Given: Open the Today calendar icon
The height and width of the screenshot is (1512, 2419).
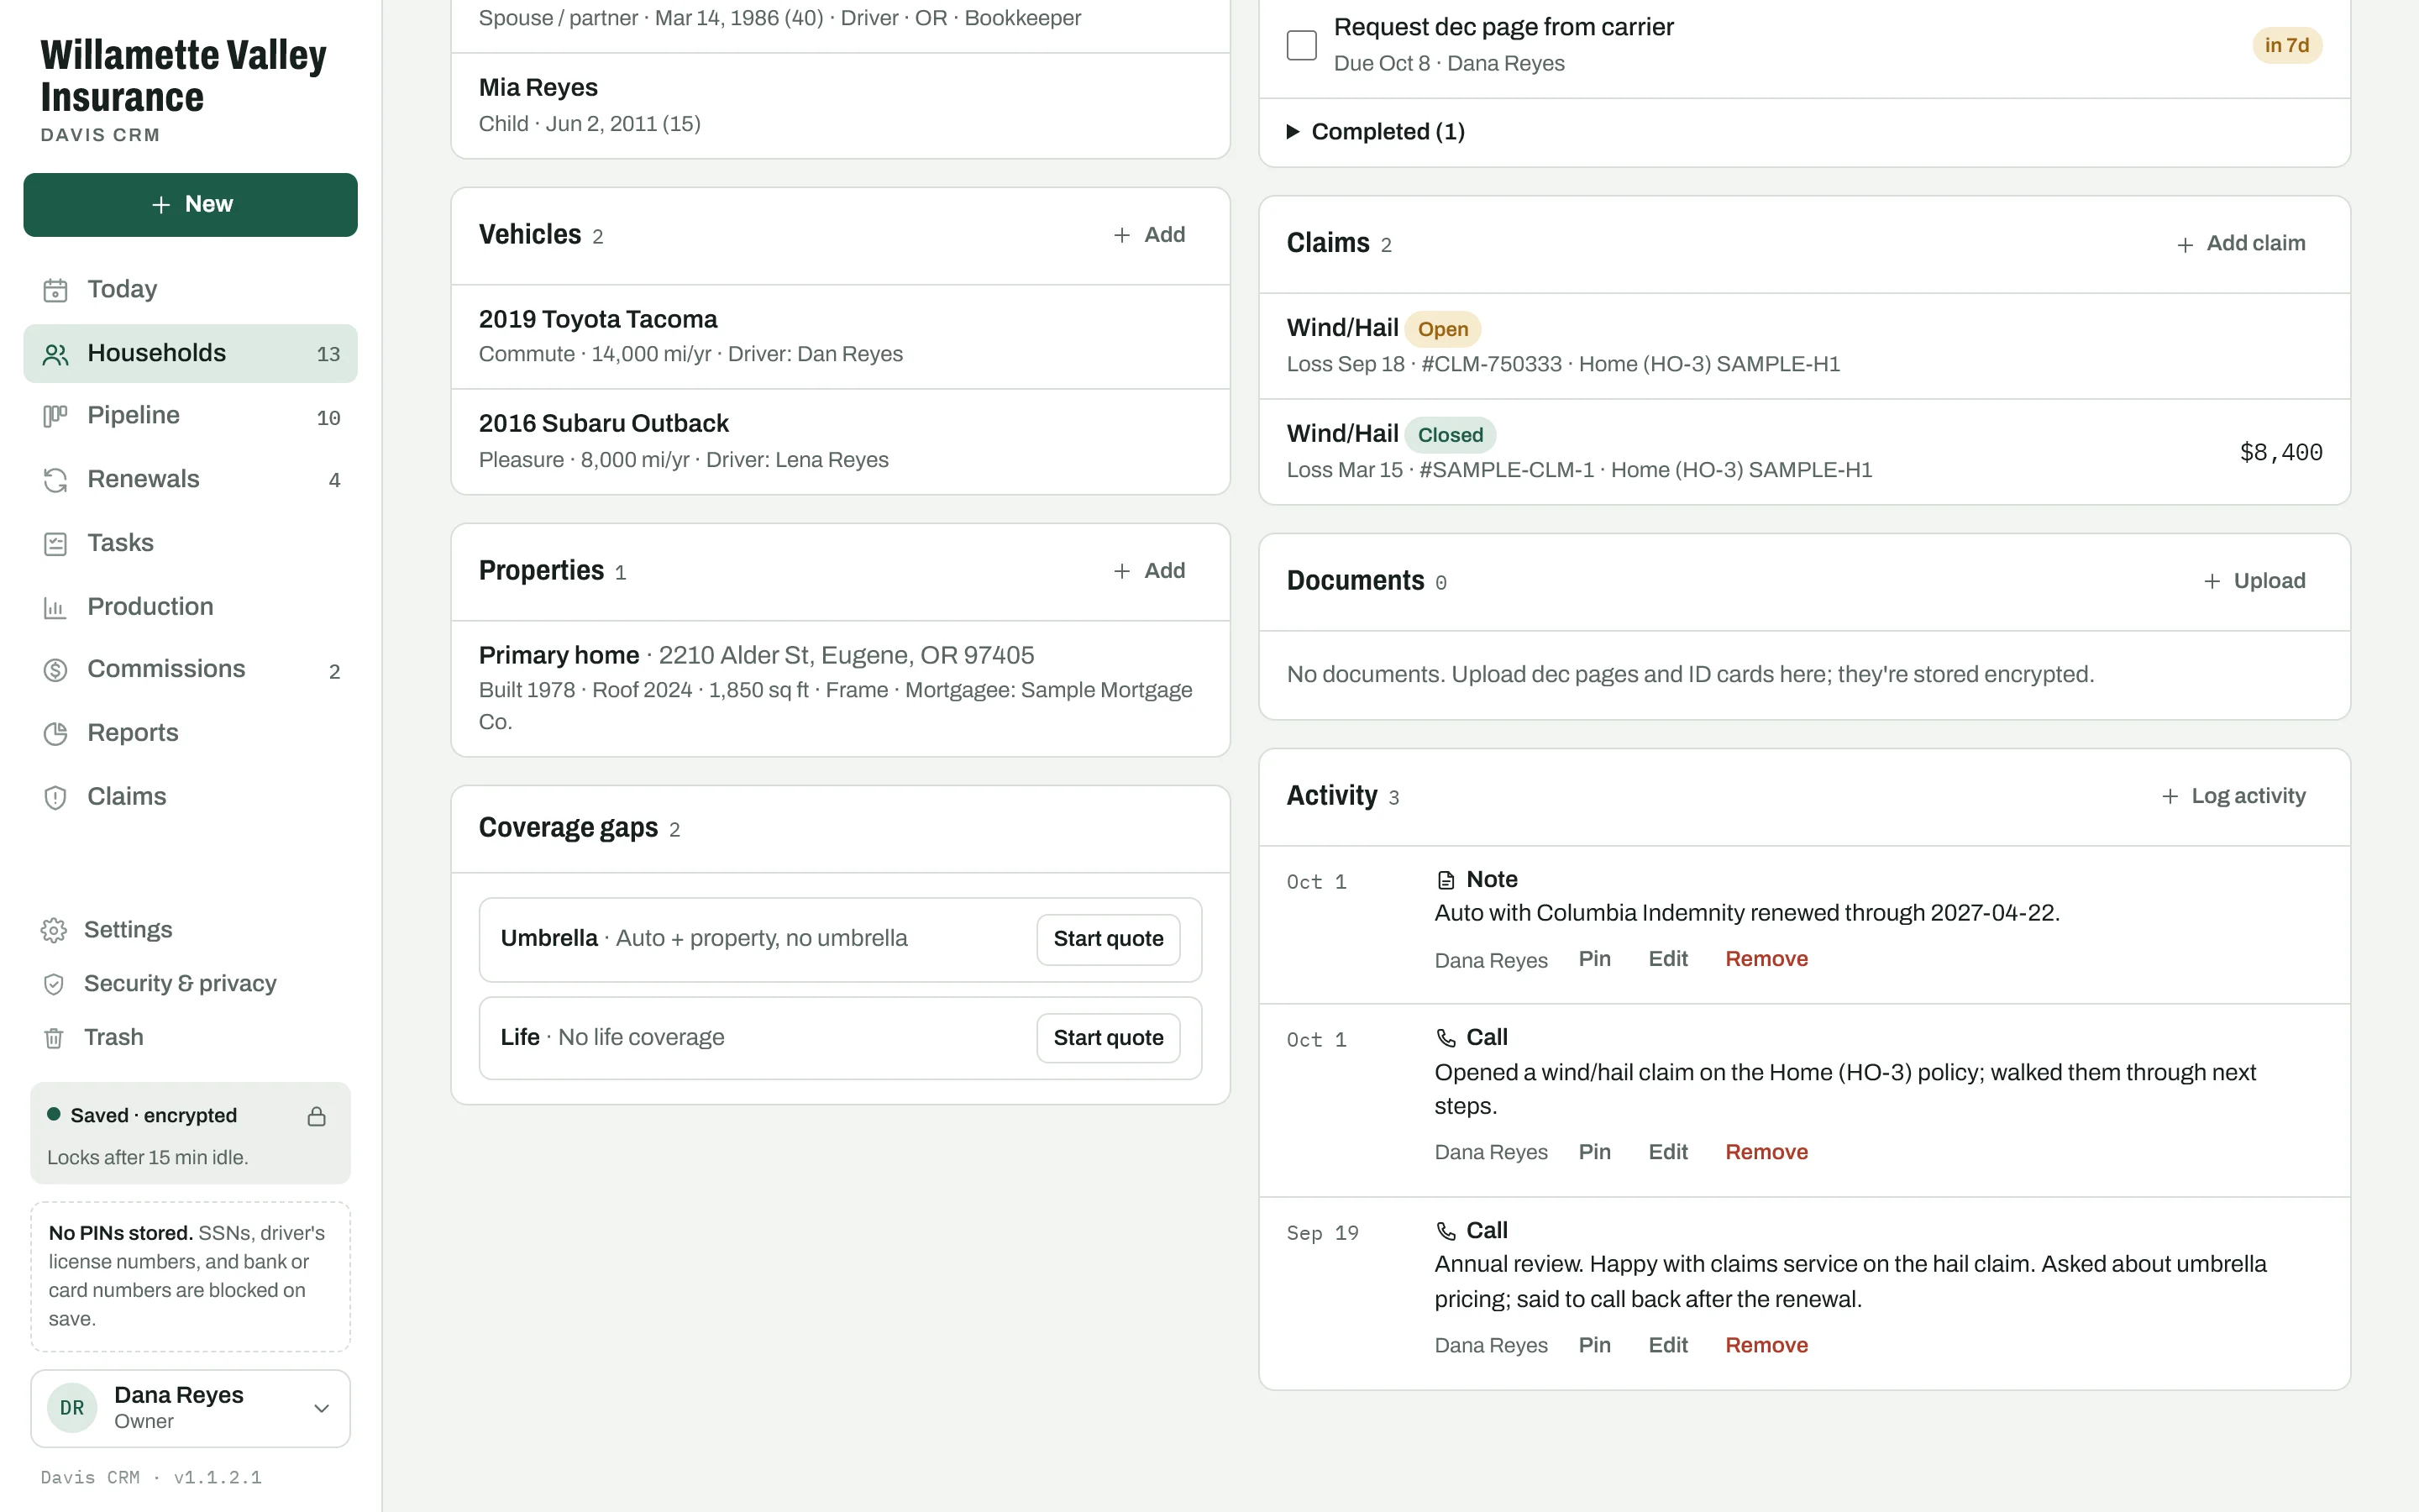Looking at the screenshot, I should (x=55, y=290).
